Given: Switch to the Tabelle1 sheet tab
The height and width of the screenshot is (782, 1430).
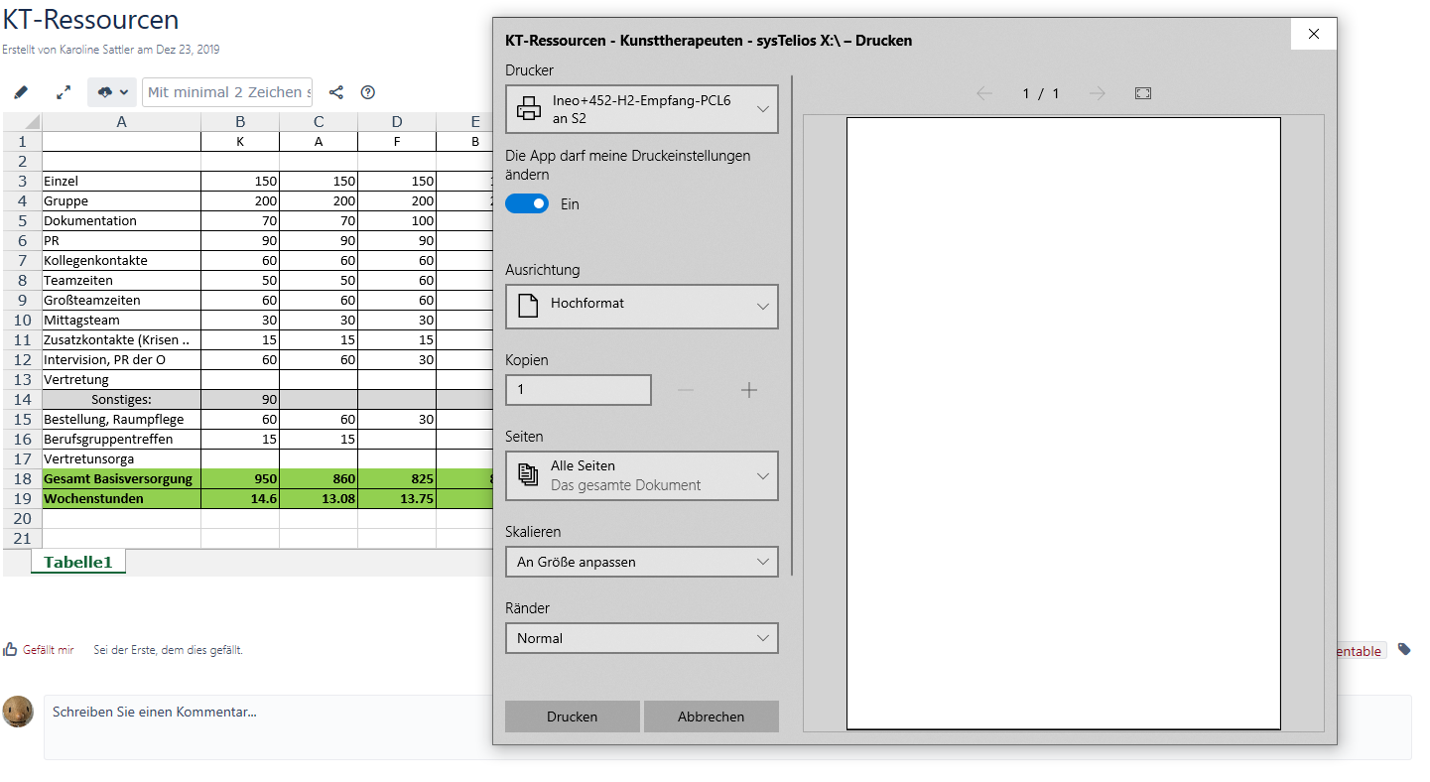Looking at the screenshot, I should (x=77, y=561).
